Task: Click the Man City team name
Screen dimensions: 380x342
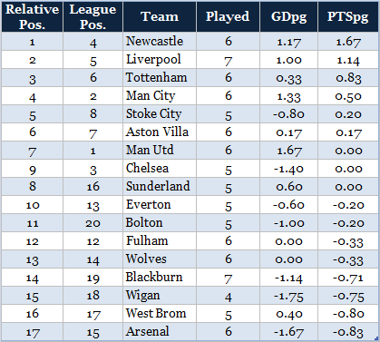Action: coord(151,96)
